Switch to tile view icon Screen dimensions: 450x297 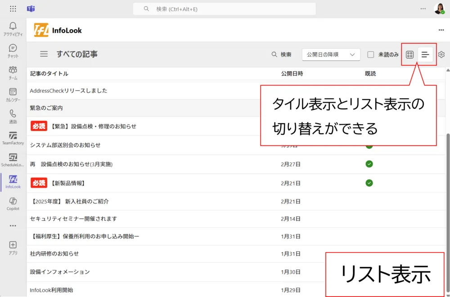point(409,54)
